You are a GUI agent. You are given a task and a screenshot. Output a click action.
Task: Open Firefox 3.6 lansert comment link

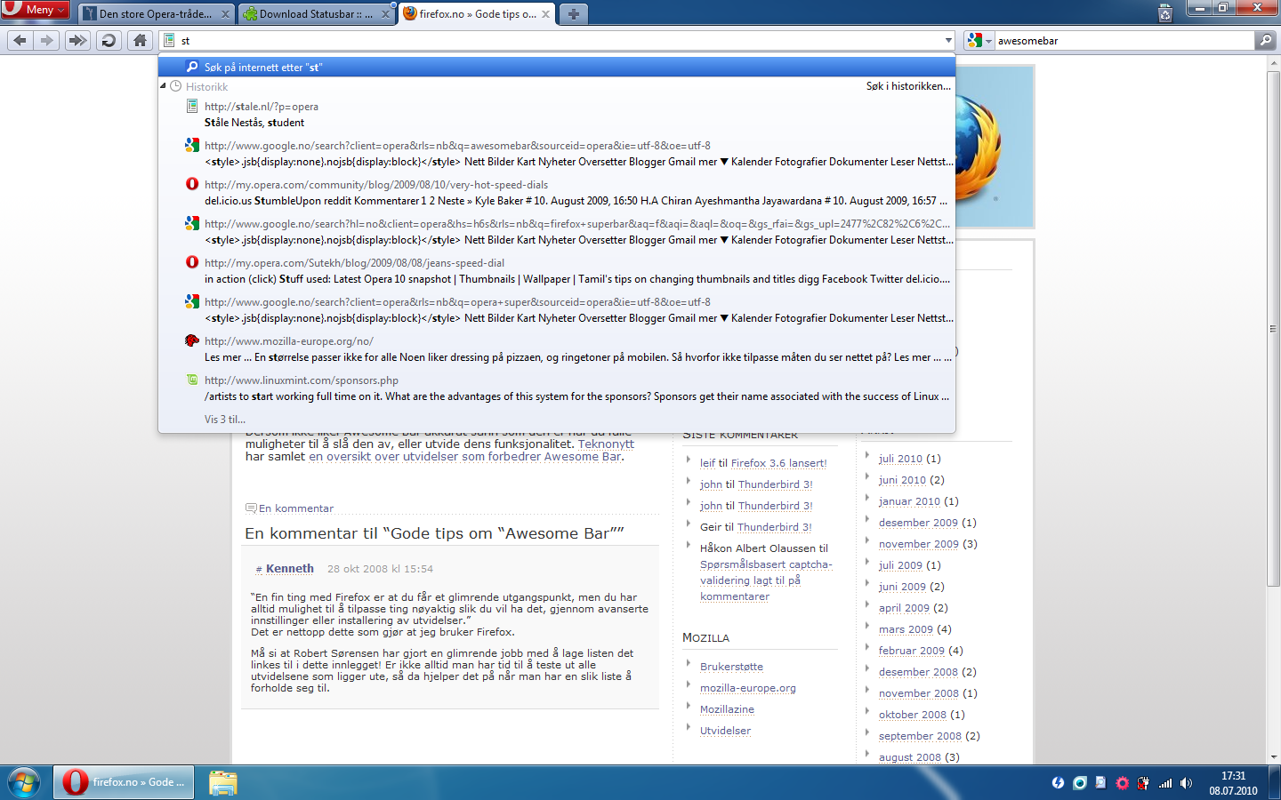point(778,463)
